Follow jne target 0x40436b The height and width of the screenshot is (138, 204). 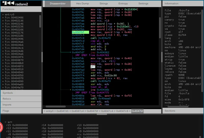(103, 90)
